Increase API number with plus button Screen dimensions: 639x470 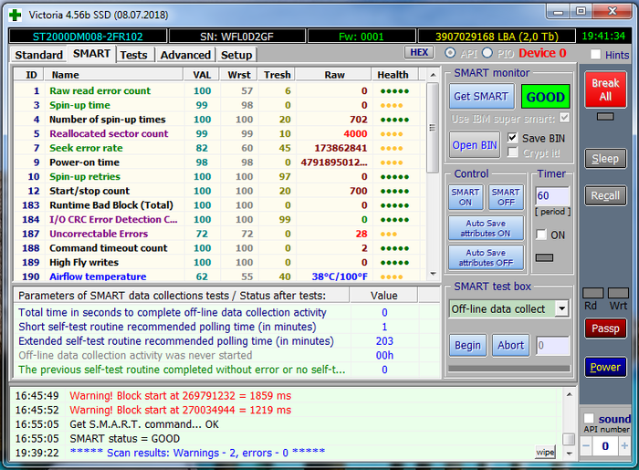pos(624,446)
